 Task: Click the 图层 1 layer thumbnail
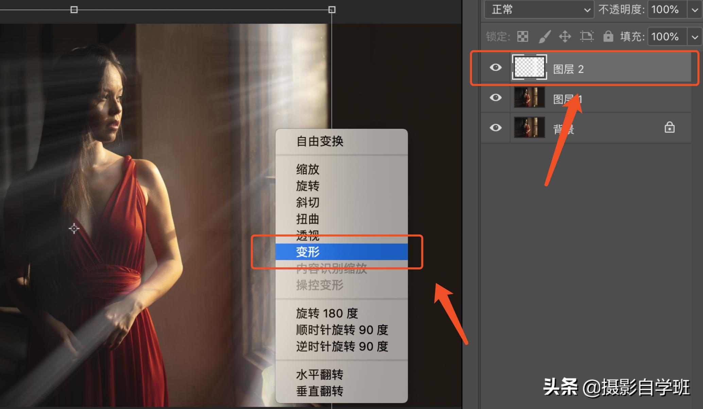pos(529,98)
